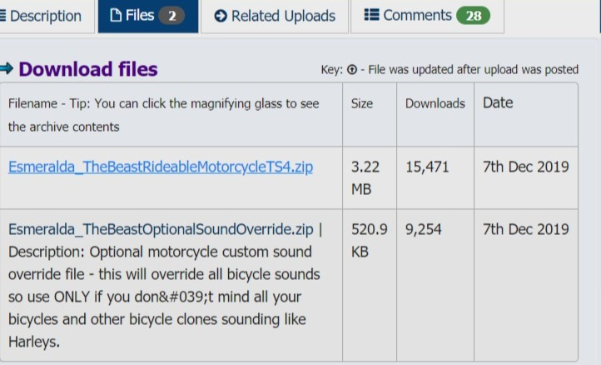This screenshot has width=601, height=365.
Task: Click the Description lines icon
Action: pos(2,16)
